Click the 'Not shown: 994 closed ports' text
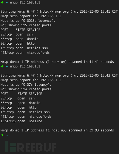 pyautogui.click(x=26, y=89)
